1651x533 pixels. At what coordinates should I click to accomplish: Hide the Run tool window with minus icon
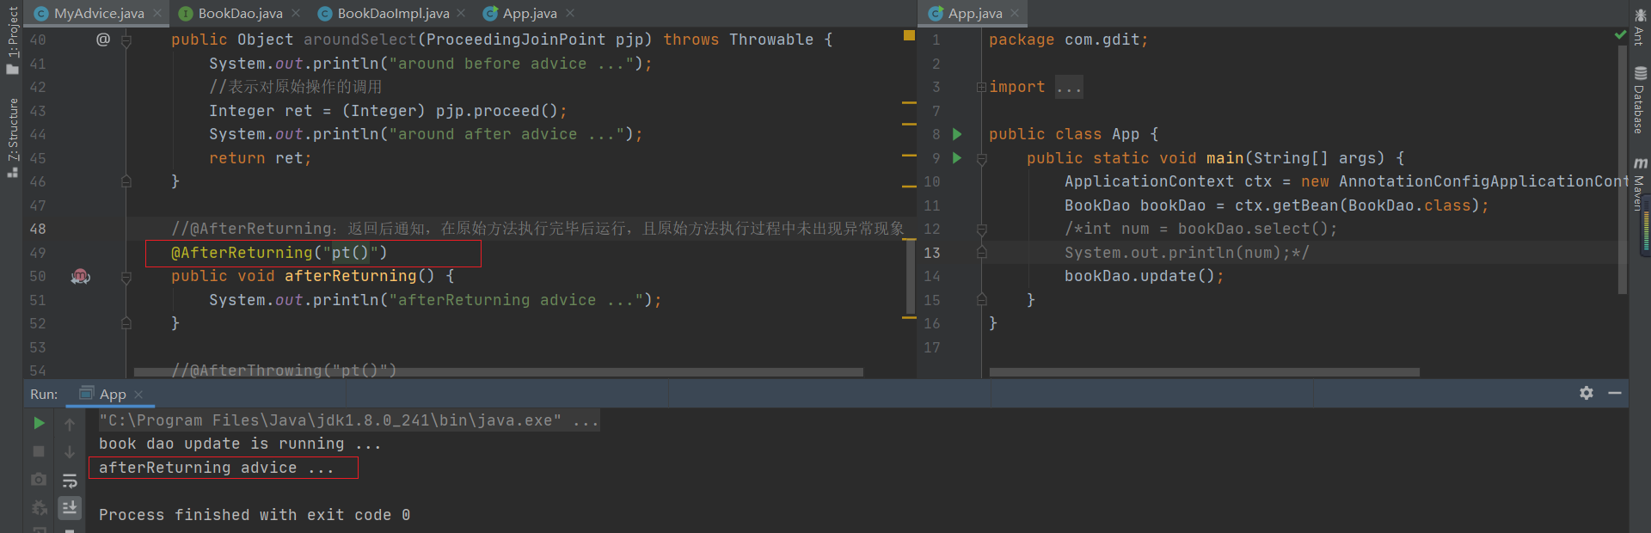pyautogui.click(x=1615, y=393)
